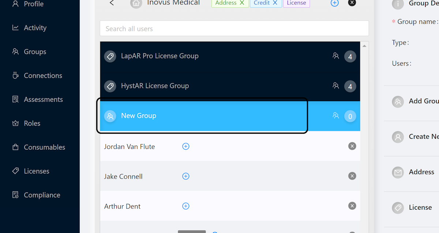Image resolution: width=439 pixels, height=233 pixels.
Task: Remove the Address filter tag
Action: tap(242, 3)
